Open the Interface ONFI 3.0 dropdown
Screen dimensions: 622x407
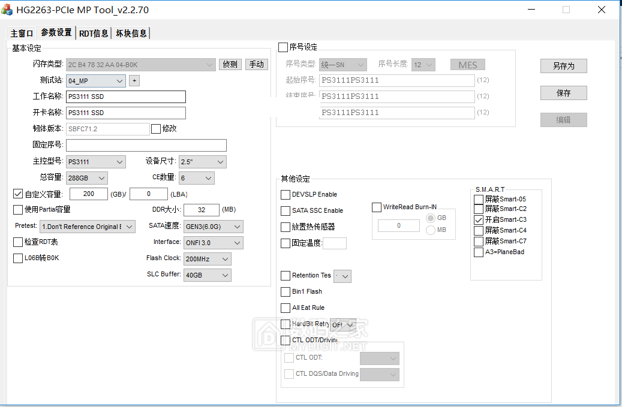click(x=213, y=243)
